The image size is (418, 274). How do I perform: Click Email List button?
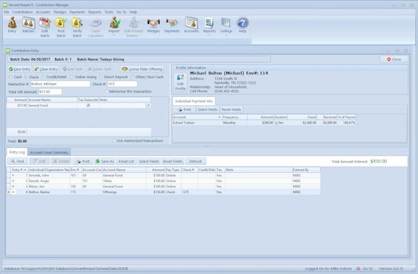(x=126, y=161)
